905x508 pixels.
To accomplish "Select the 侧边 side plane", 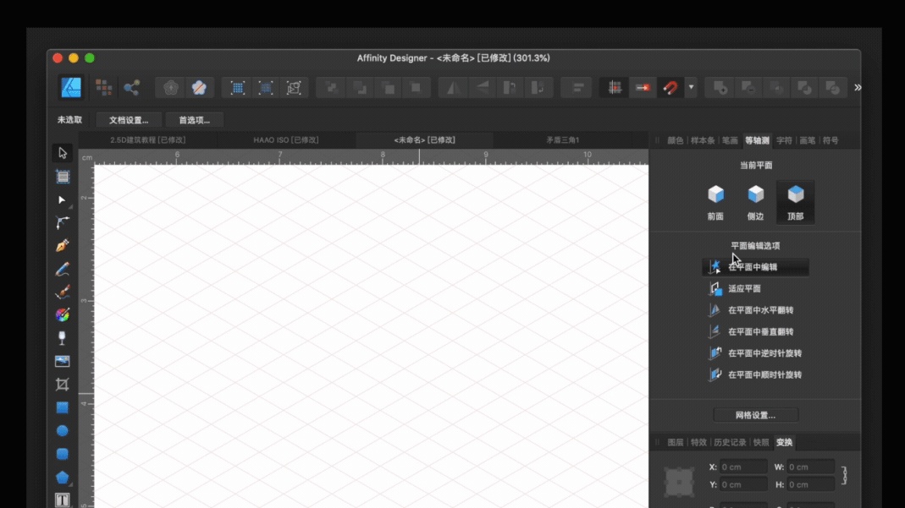I will (755, 203).
